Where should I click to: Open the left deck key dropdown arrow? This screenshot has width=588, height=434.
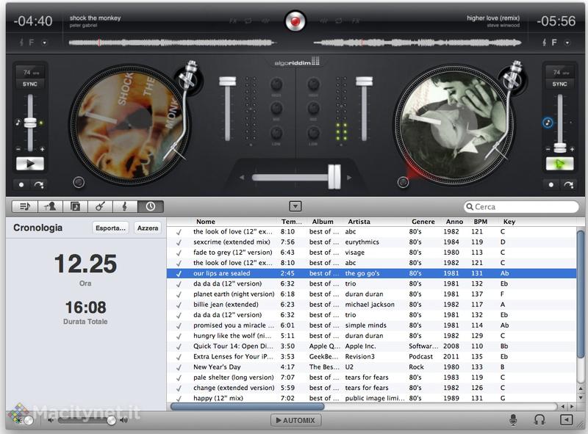43,43
